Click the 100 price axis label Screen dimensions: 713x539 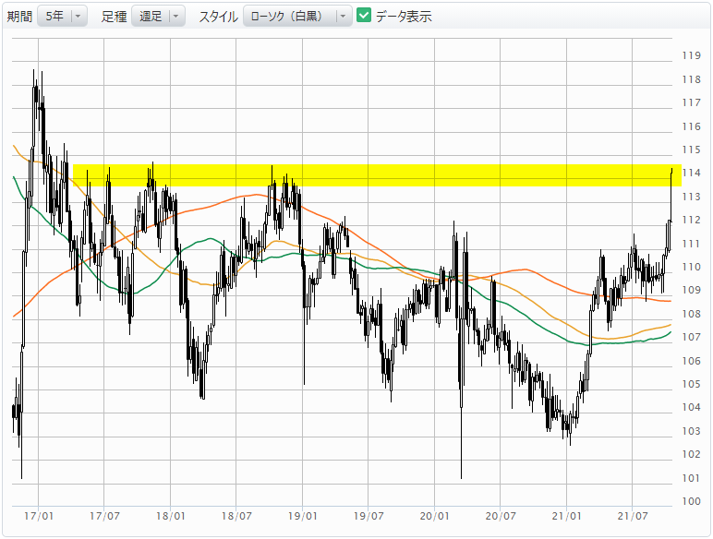point(691,501)
